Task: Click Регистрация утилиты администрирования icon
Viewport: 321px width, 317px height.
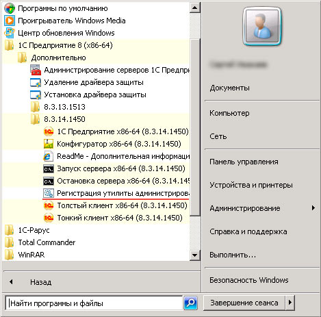Action: [49, 193]
